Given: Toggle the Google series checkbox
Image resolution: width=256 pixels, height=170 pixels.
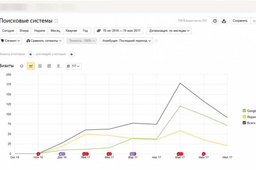Looking at the screenshot, I should coord(244,110).
